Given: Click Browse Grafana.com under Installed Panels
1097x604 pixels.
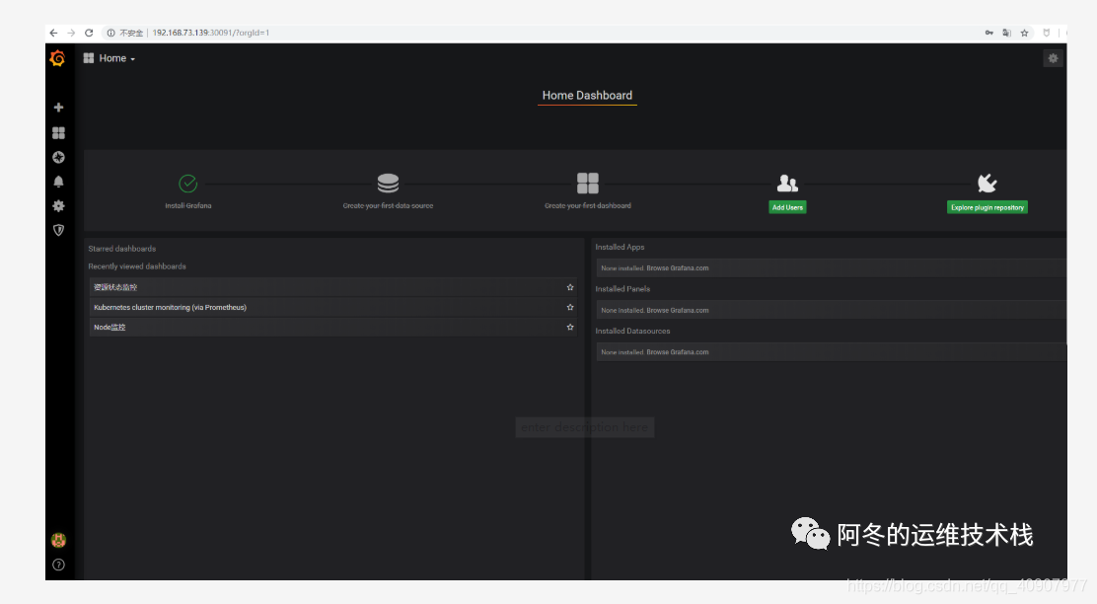Looking at the screenshot, I should (x=677, y=310).
